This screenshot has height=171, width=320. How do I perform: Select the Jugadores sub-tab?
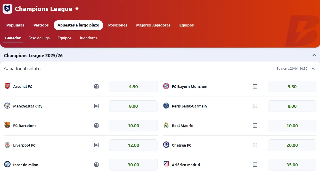[88, 38]
